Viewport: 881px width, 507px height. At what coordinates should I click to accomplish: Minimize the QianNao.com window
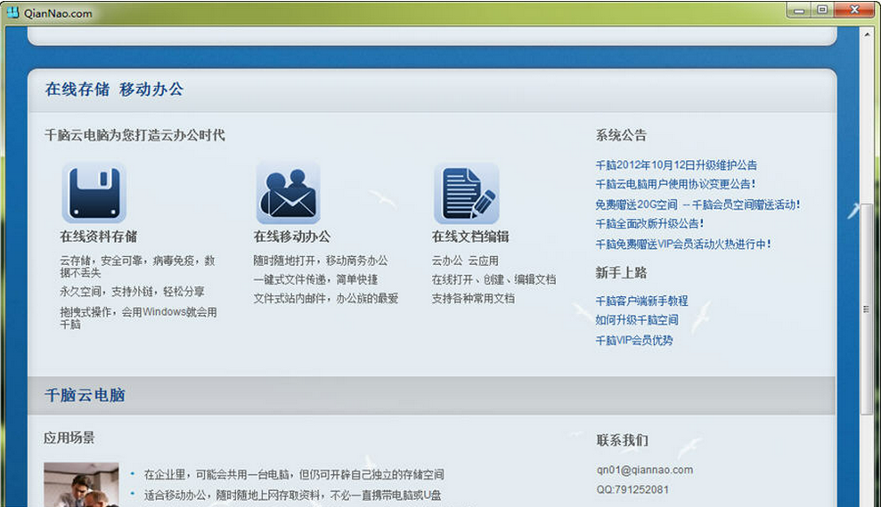click(x=798, y=10)
